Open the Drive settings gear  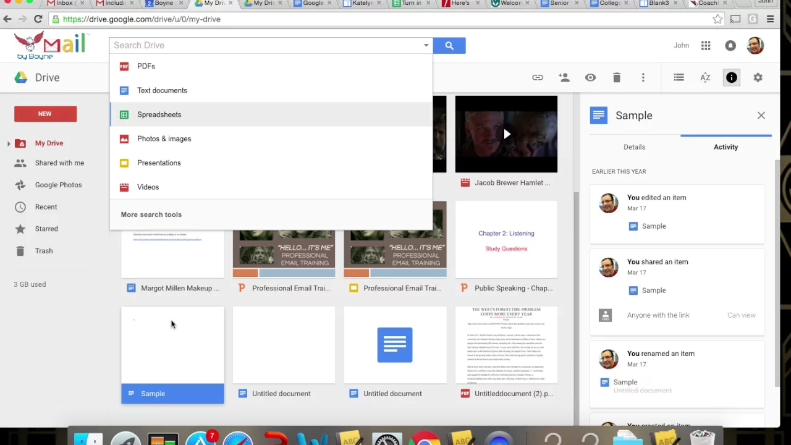[x=758, y=77]
